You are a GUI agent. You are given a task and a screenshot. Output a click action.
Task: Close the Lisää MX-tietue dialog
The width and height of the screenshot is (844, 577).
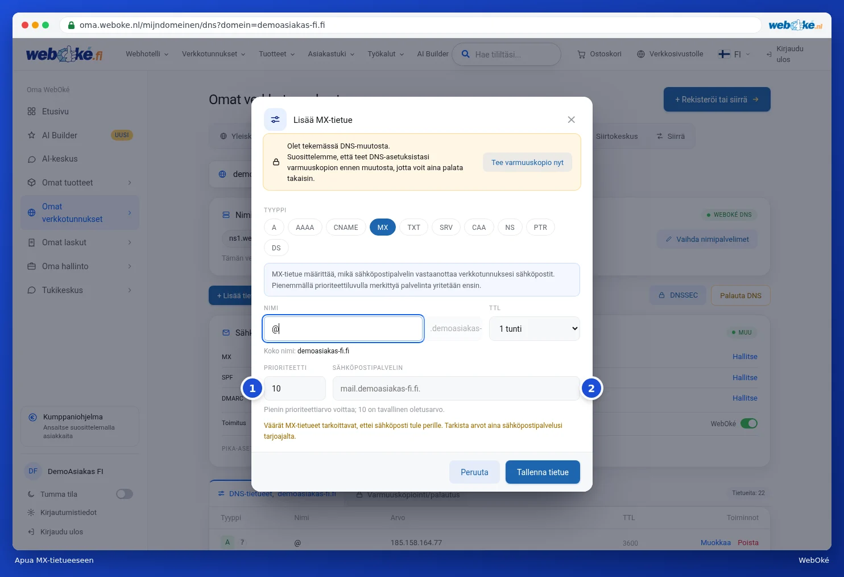571,119
